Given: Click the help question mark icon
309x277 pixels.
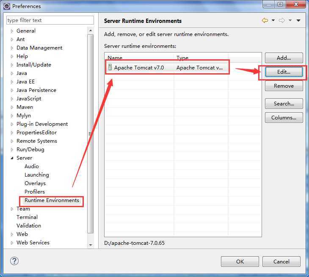Looking at the screenshot, I should click(14, 261).
